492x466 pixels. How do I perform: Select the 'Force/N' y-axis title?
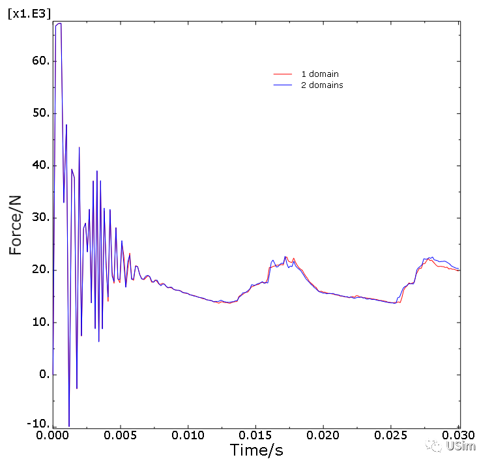coord(15,225)
